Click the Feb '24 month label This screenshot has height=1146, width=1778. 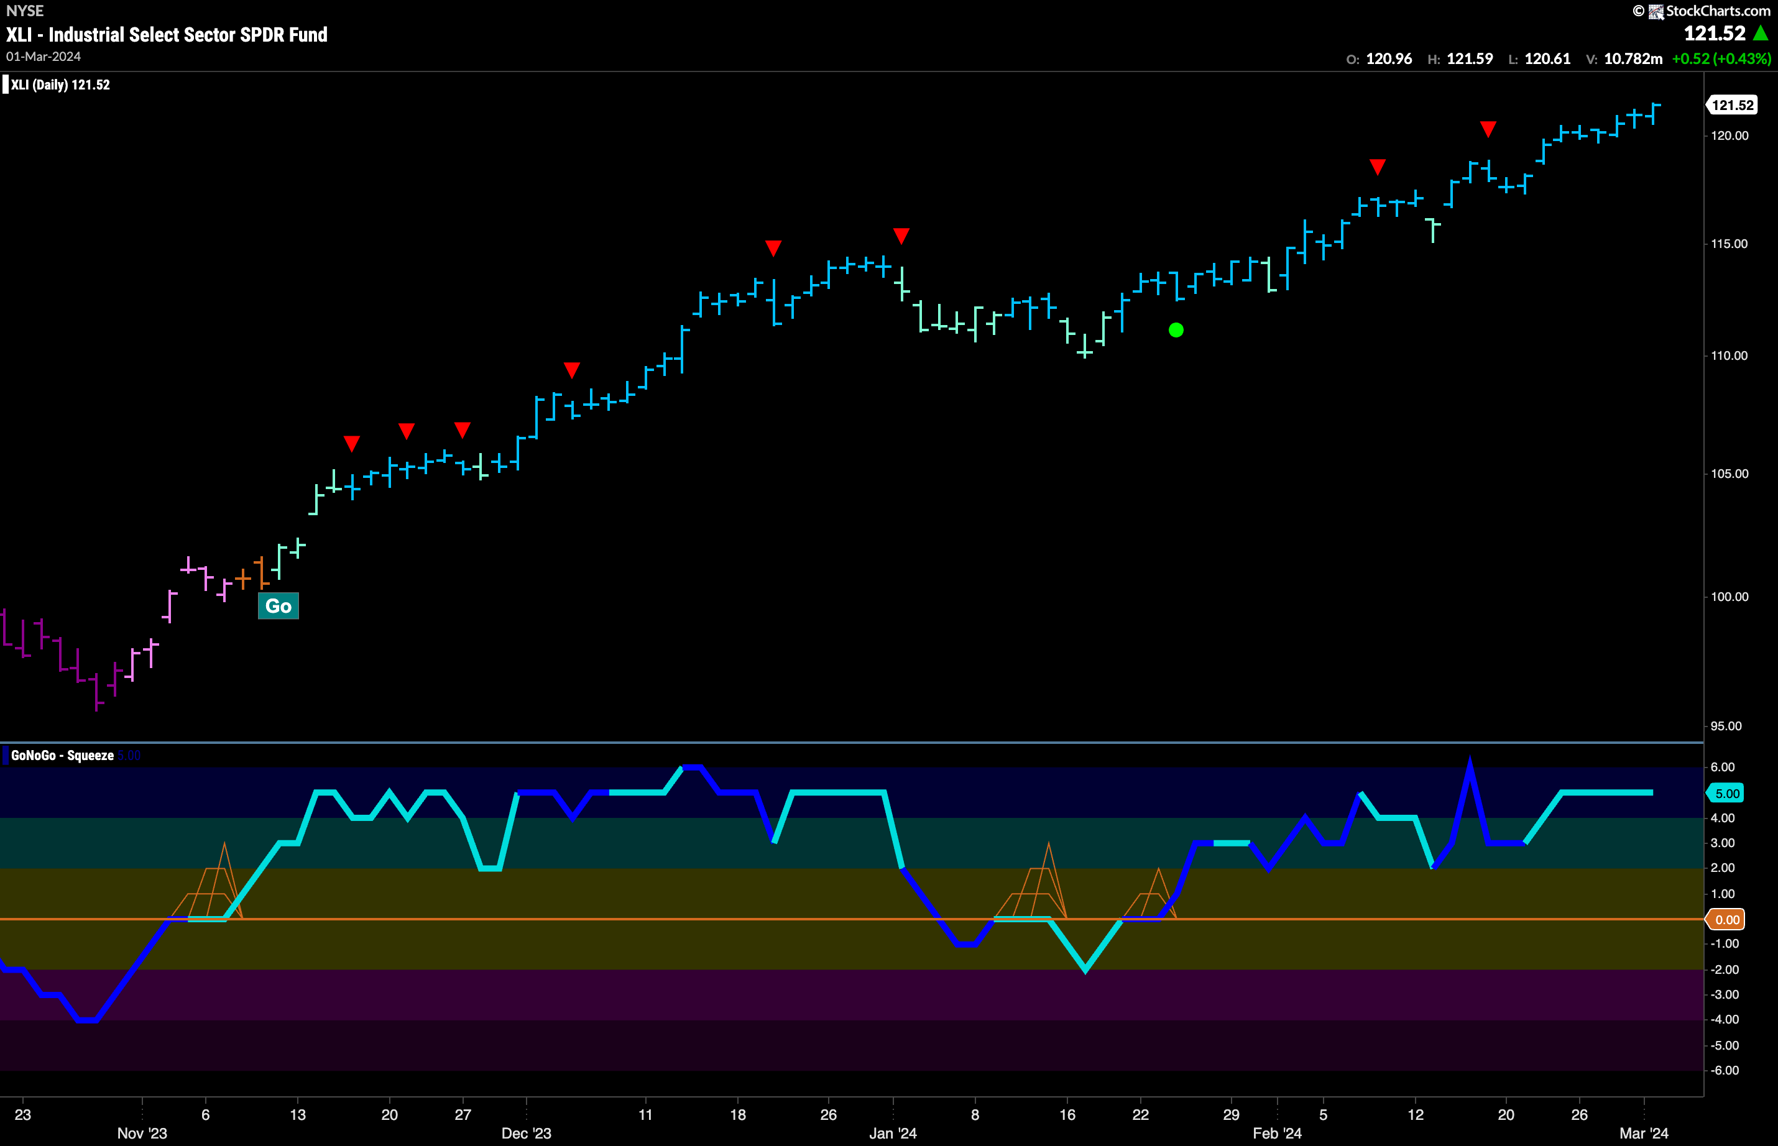[x=1277, y=1134]
